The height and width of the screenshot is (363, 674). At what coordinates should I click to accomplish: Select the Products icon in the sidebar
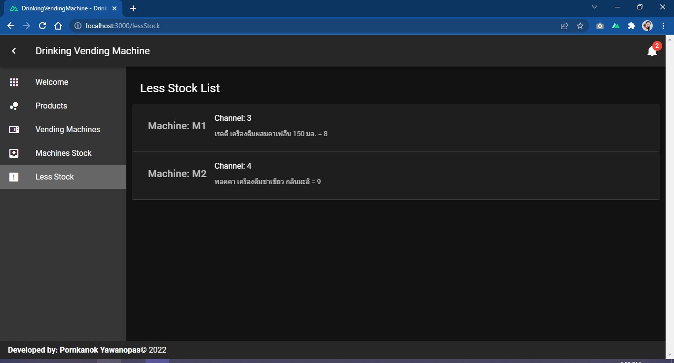[x=14, y=106]
